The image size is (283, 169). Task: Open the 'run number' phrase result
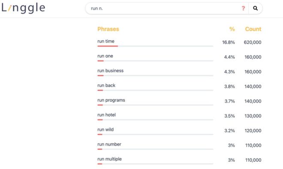pos(109,144)
